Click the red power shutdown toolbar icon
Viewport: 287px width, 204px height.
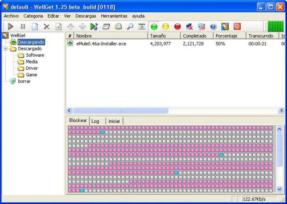pyautogui.click(x=237, y=27)
